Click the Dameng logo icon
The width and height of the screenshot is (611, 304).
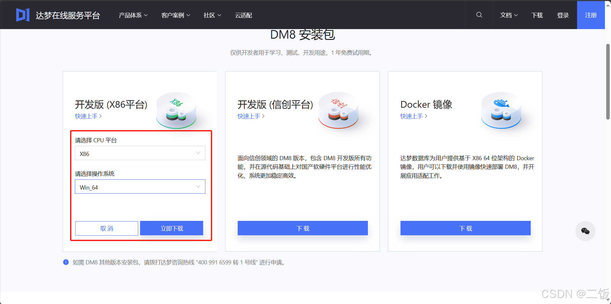(x=23, y=15)
